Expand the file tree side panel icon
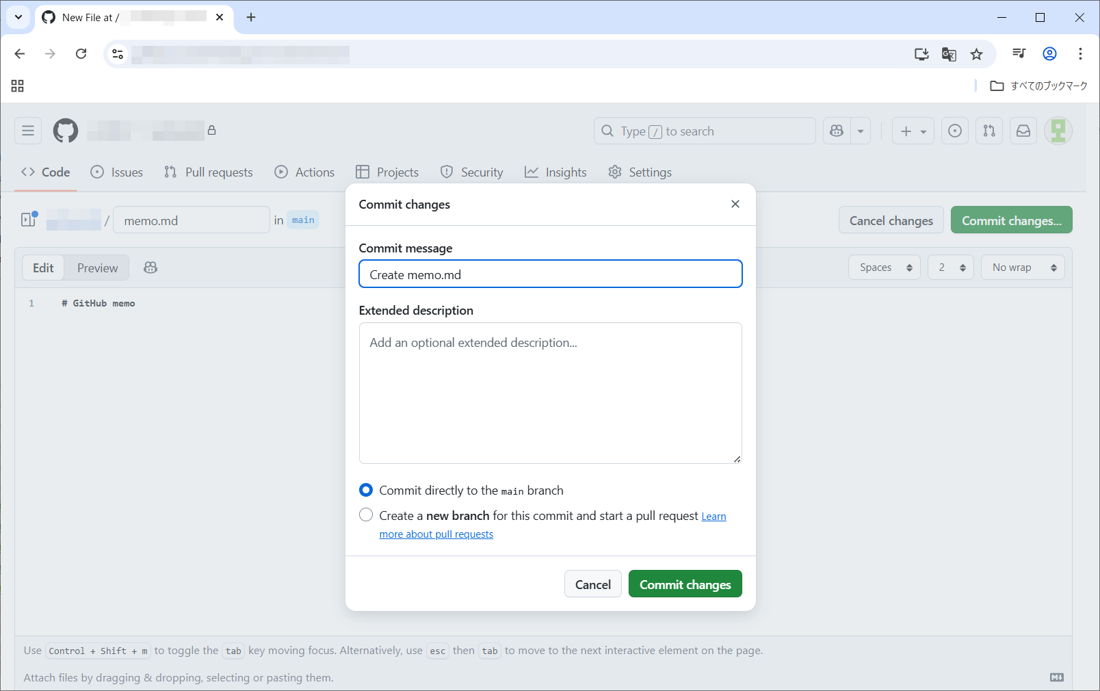1100x691 pixels. [29, 220]
